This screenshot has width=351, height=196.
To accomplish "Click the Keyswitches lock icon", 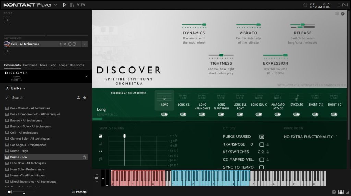I will [267, 152].
